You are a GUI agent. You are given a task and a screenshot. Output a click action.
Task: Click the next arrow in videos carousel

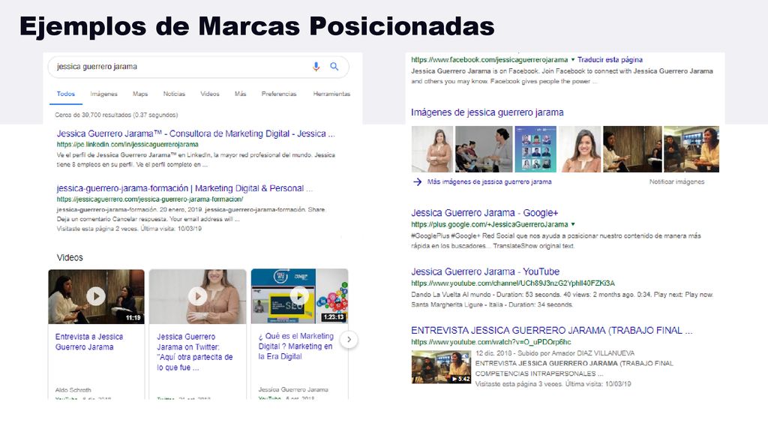coord(349,340)
